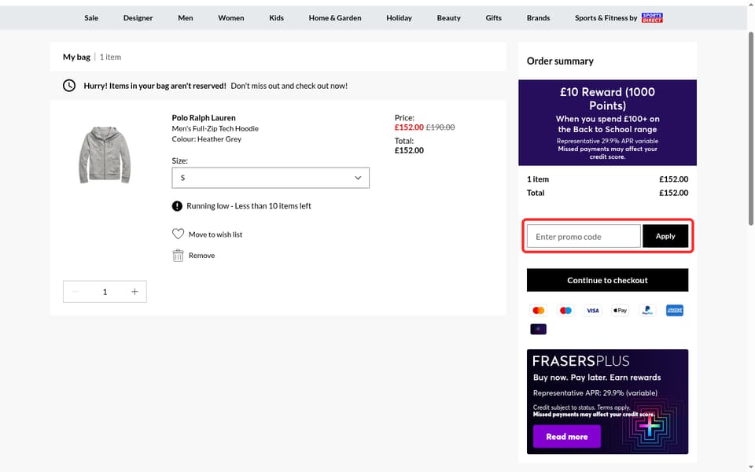Open the Men category
The width and height of the screenshot is (755, 472).
point(186,18)
